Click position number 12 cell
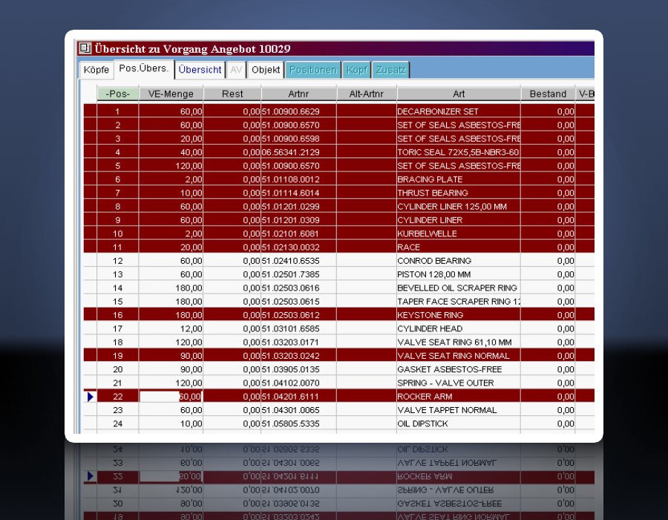The image size is (668, 520). coord(118,261)
